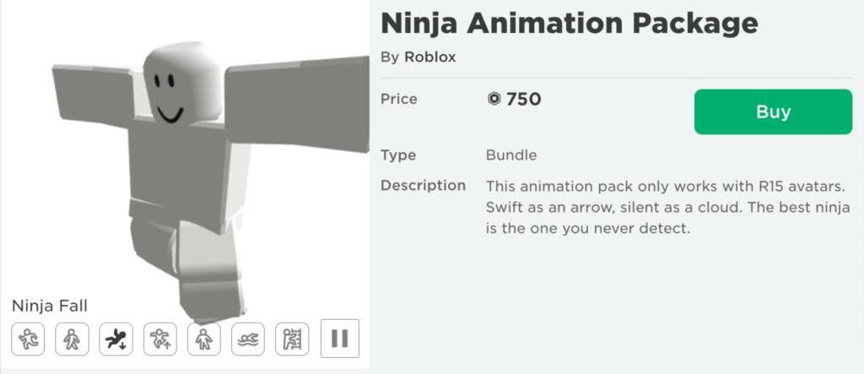This screenshot has width=864, height=374.
Task: Select the walk animation icon
Action: (x=72, y=339)
